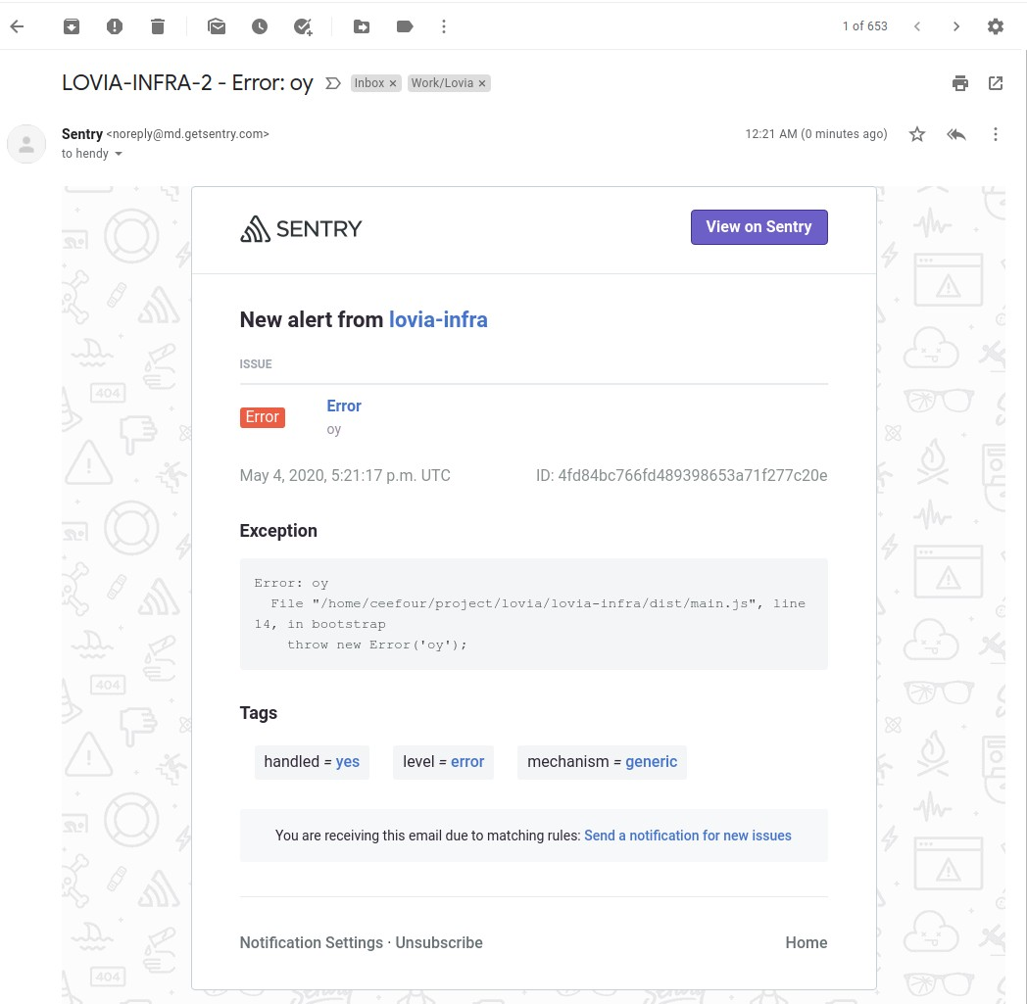Open the lovia-infra project link

click(x=438, y=320)
